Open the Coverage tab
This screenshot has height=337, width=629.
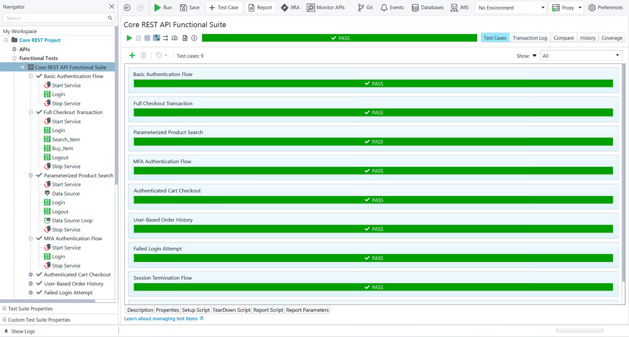click(x=612, y=38)
